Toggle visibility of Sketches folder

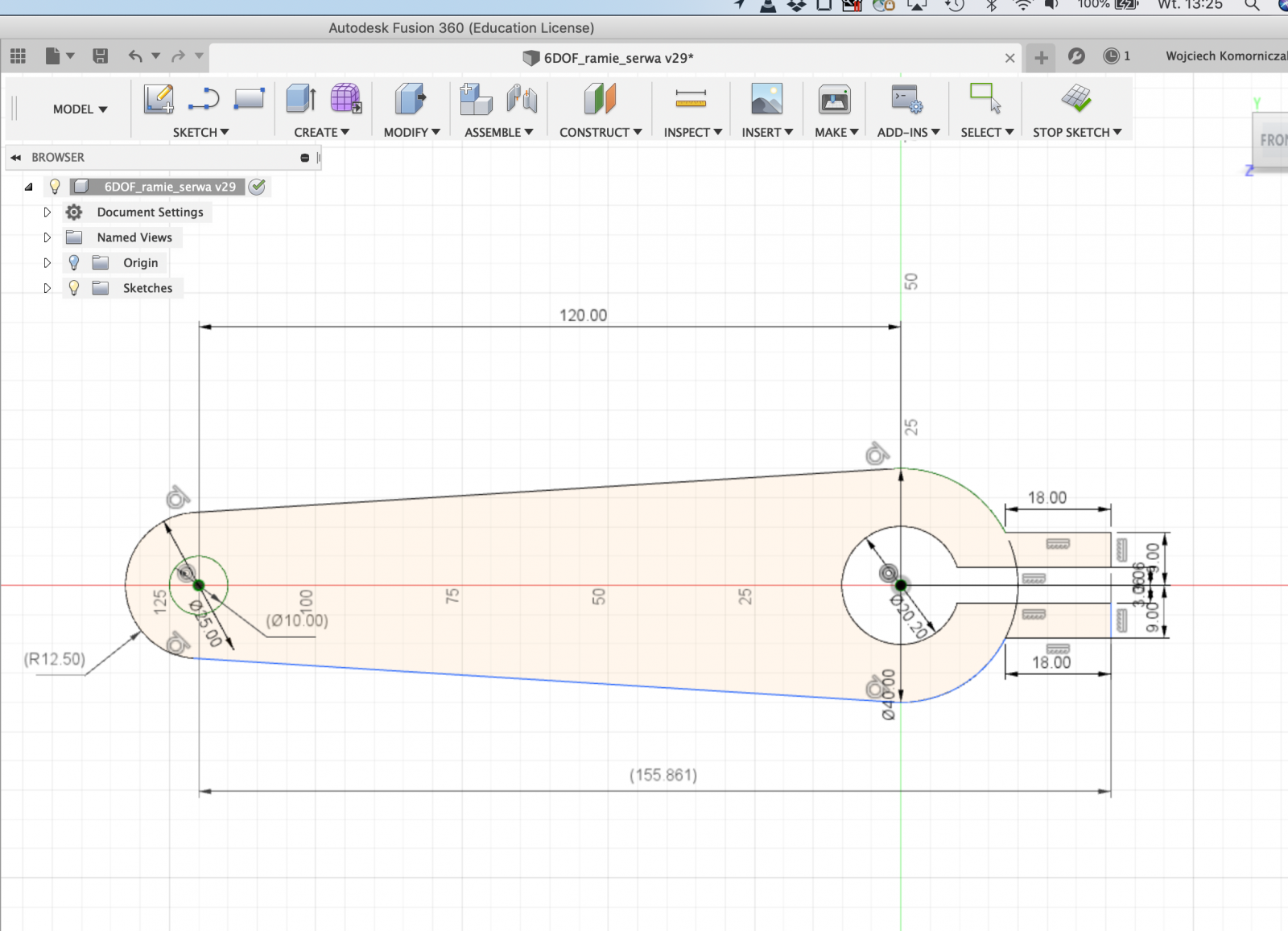[74, 288]
